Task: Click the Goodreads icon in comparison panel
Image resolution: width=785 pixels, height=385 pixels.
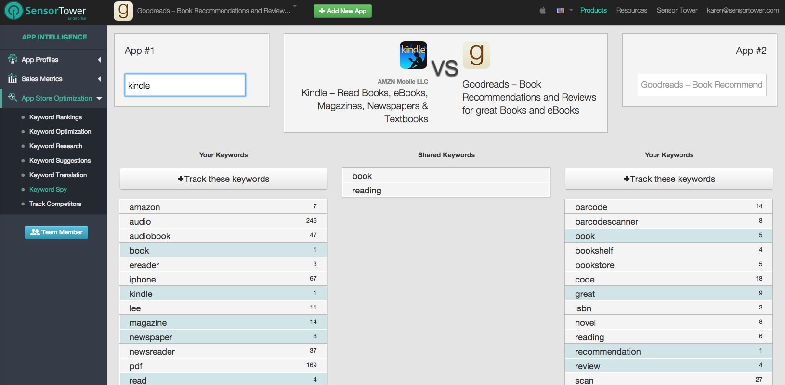Action: [476, 55]
